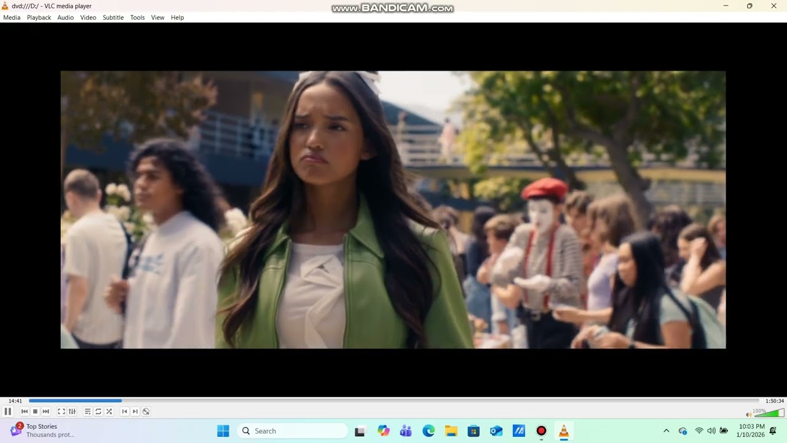The height and width of the screenshot is (443, 787).
Task: Switch to Bandicam recorder on taskbar
Action: [x=541, y=431]
